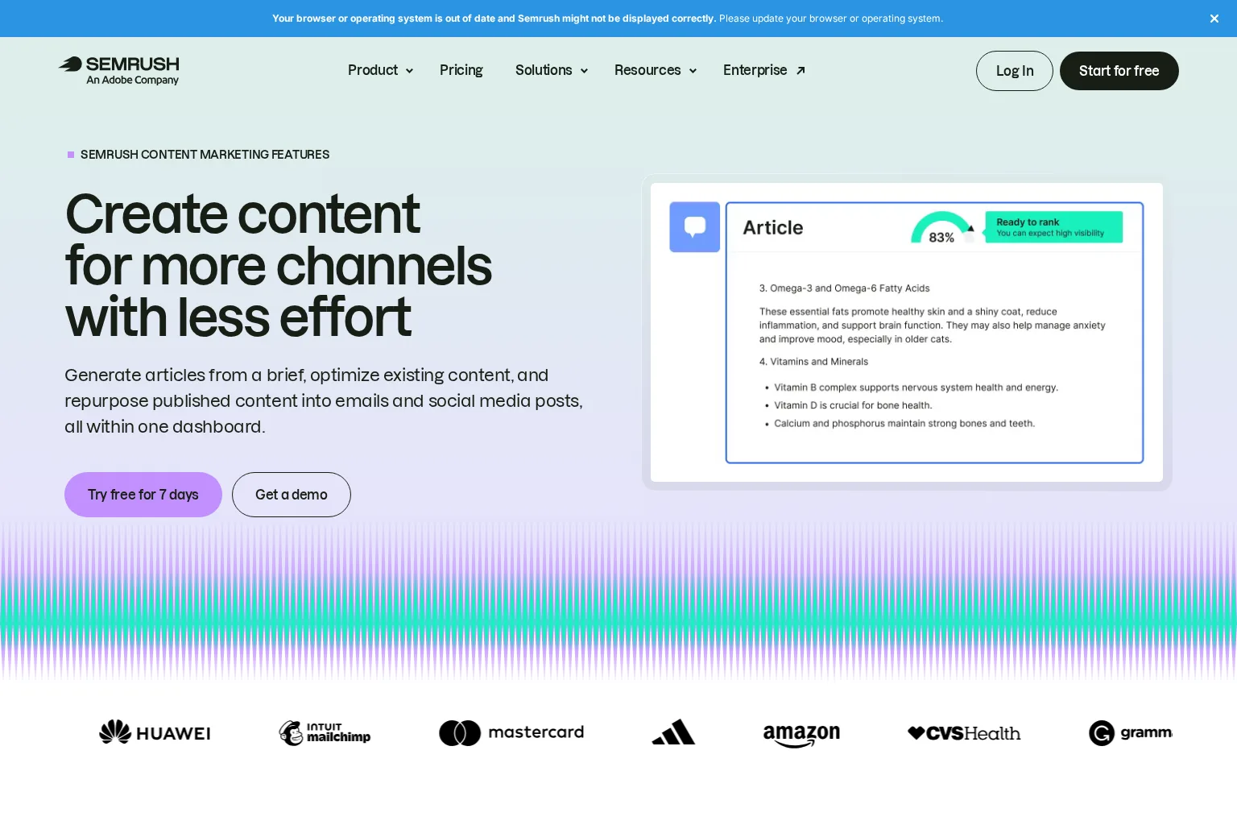Click the CVS Health logo
The image size is (1237, 825).
coord(964,733)
